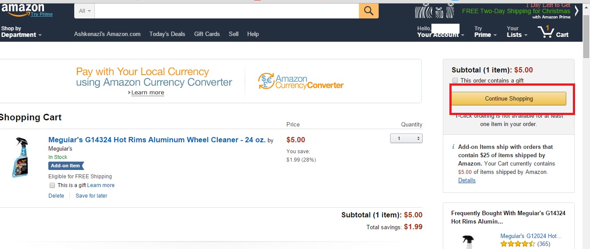Open the quantity dropdown
590x249 pixels.
pos(406,138)
